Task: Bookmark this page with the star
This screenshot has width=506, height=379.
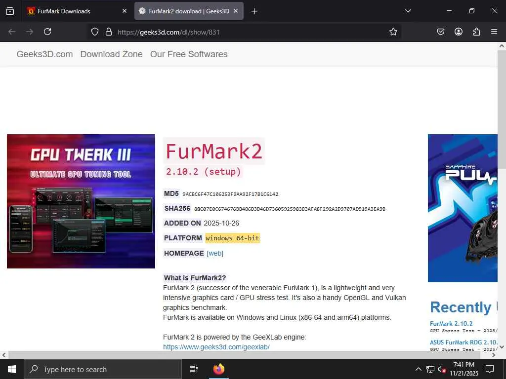Action: tap(393, 32)
